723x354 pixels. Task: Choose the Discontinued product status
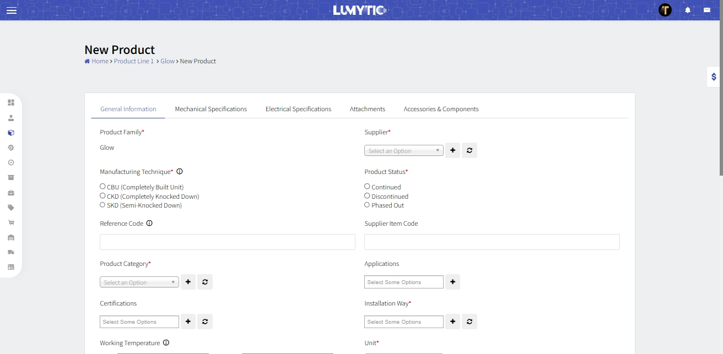367,196
